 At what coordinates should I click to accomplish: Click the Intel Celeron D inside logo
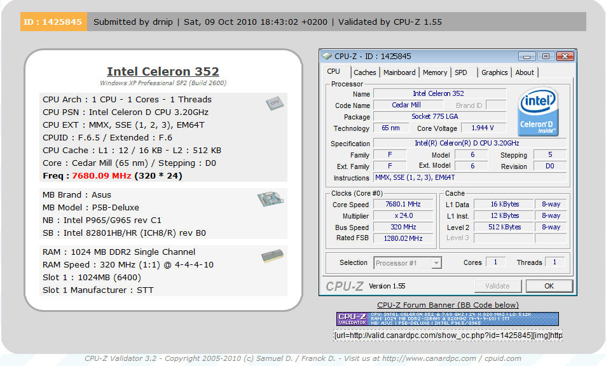click(x=538, y=112)
